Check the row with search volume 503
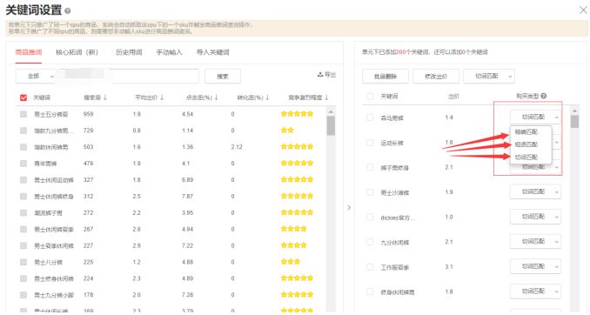The width and height of the screenshot is (590, 315). [23, 147]
